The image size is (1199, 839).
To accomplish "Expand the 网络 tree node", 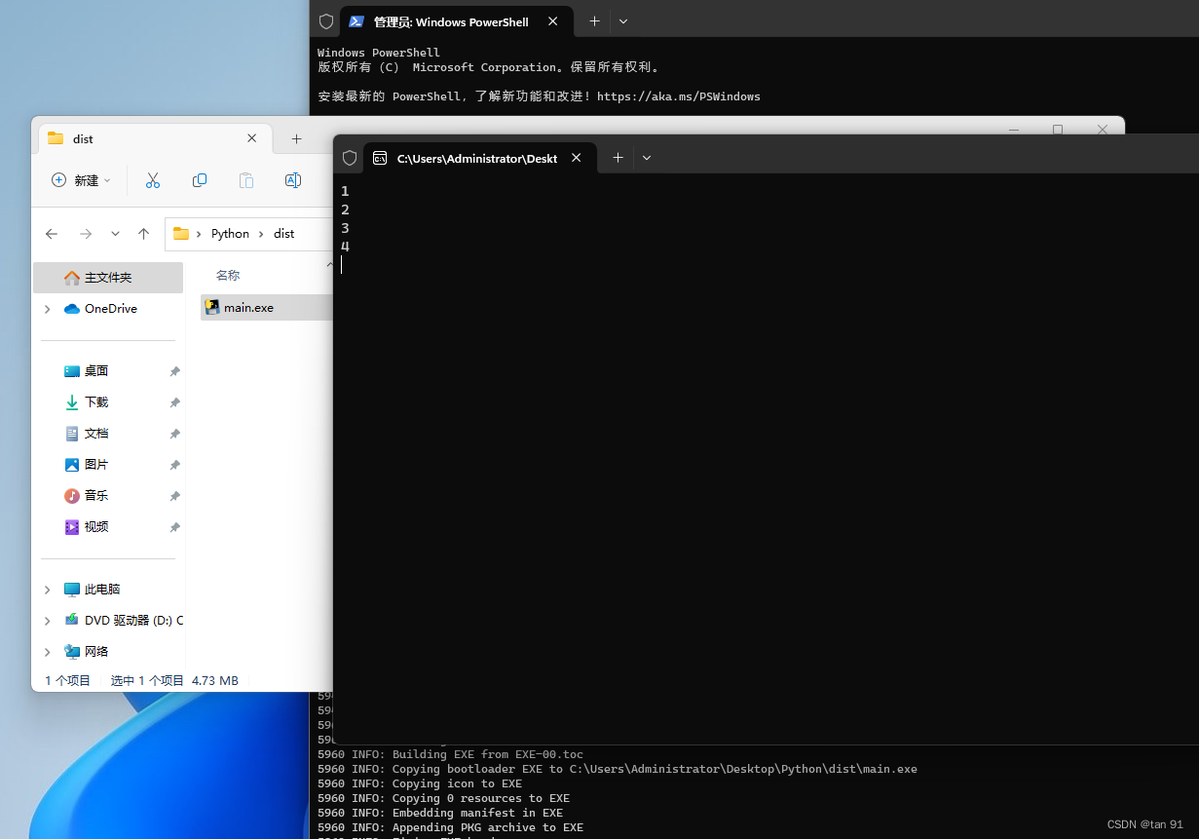I will tap(47, 652).
